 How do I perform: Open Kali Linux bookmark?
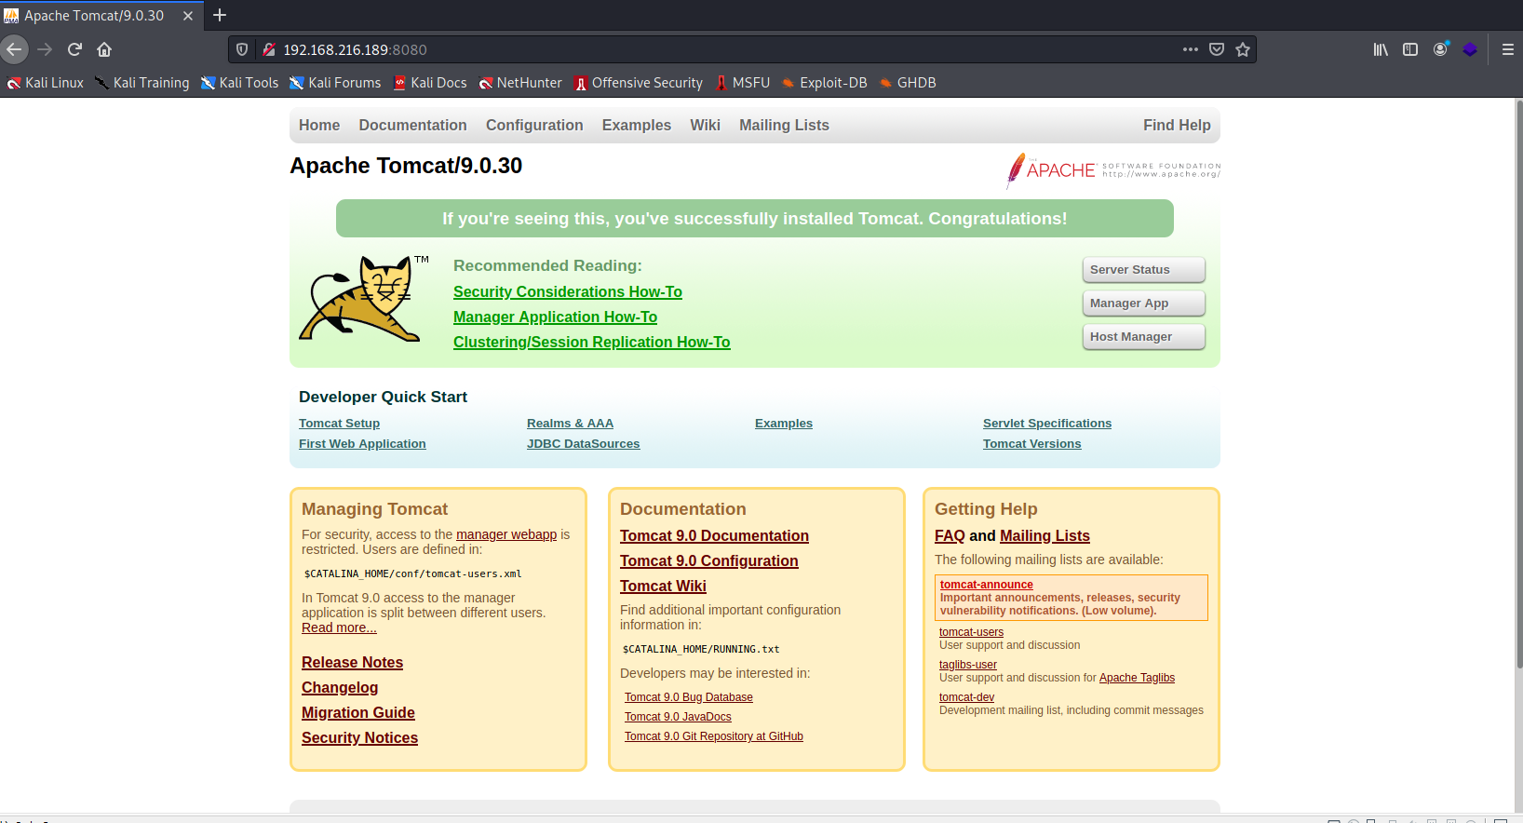(x=46, y=83)
